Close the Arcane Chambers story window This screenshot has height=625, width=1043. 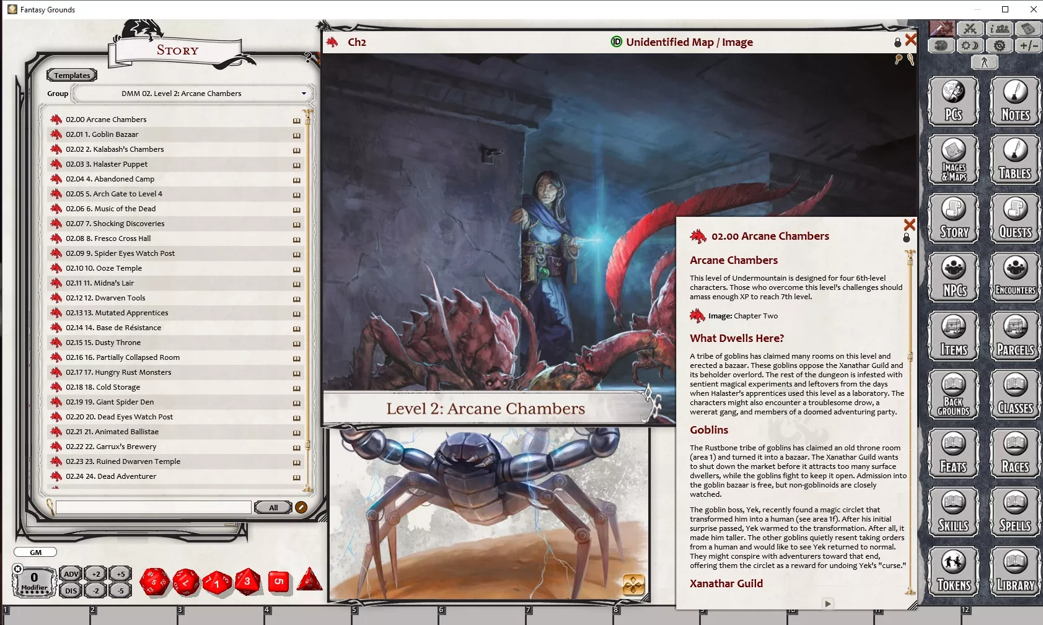[x=909, y=224]
